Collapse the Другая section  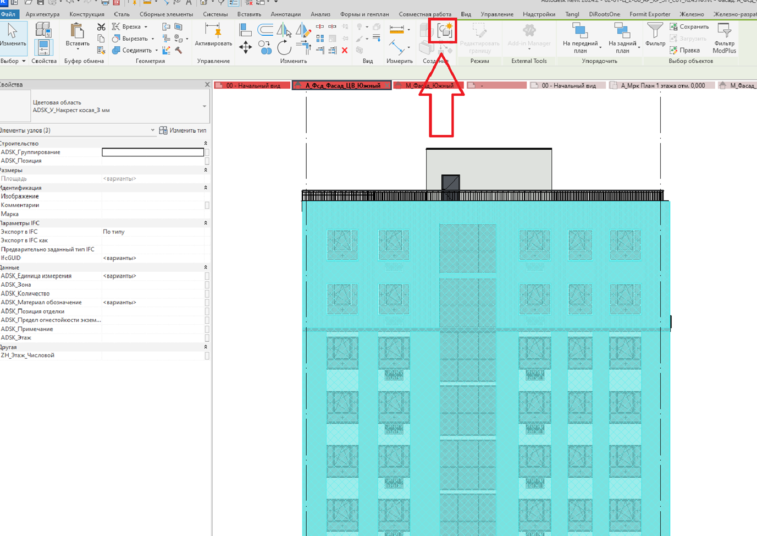206,347
